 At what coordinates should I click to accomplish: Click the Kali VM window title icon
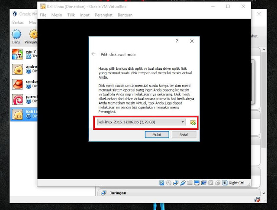coord(42,7)
